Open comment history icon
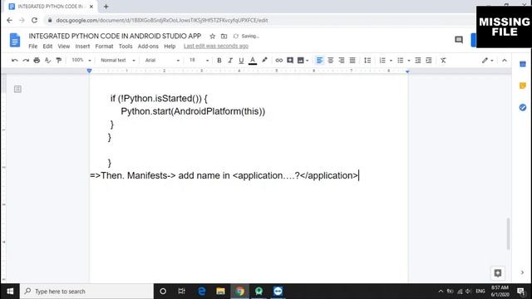532x299 pixels. point(459,40)
